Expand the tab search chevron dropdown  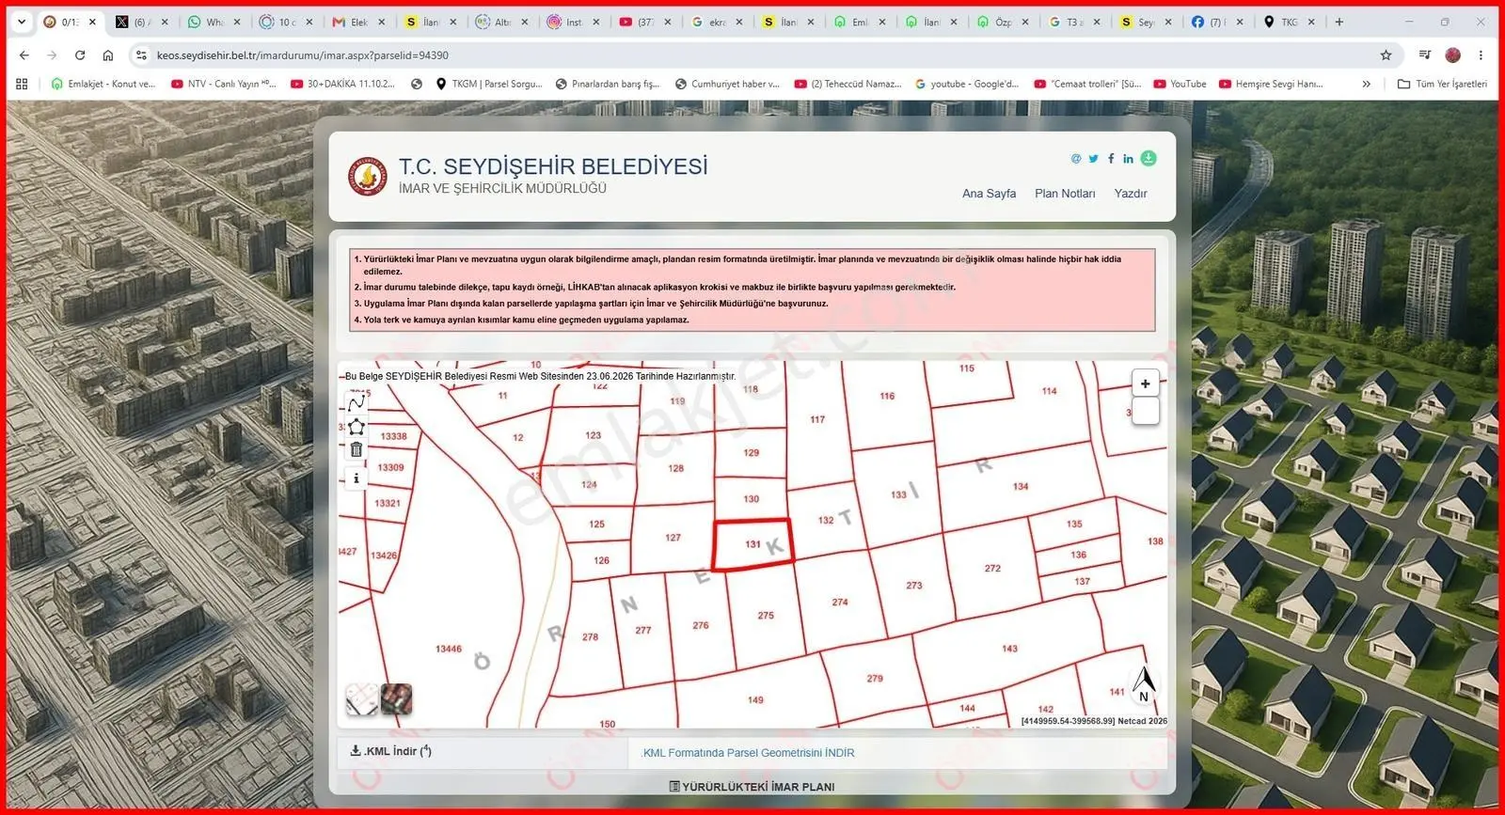coord(22,22)
